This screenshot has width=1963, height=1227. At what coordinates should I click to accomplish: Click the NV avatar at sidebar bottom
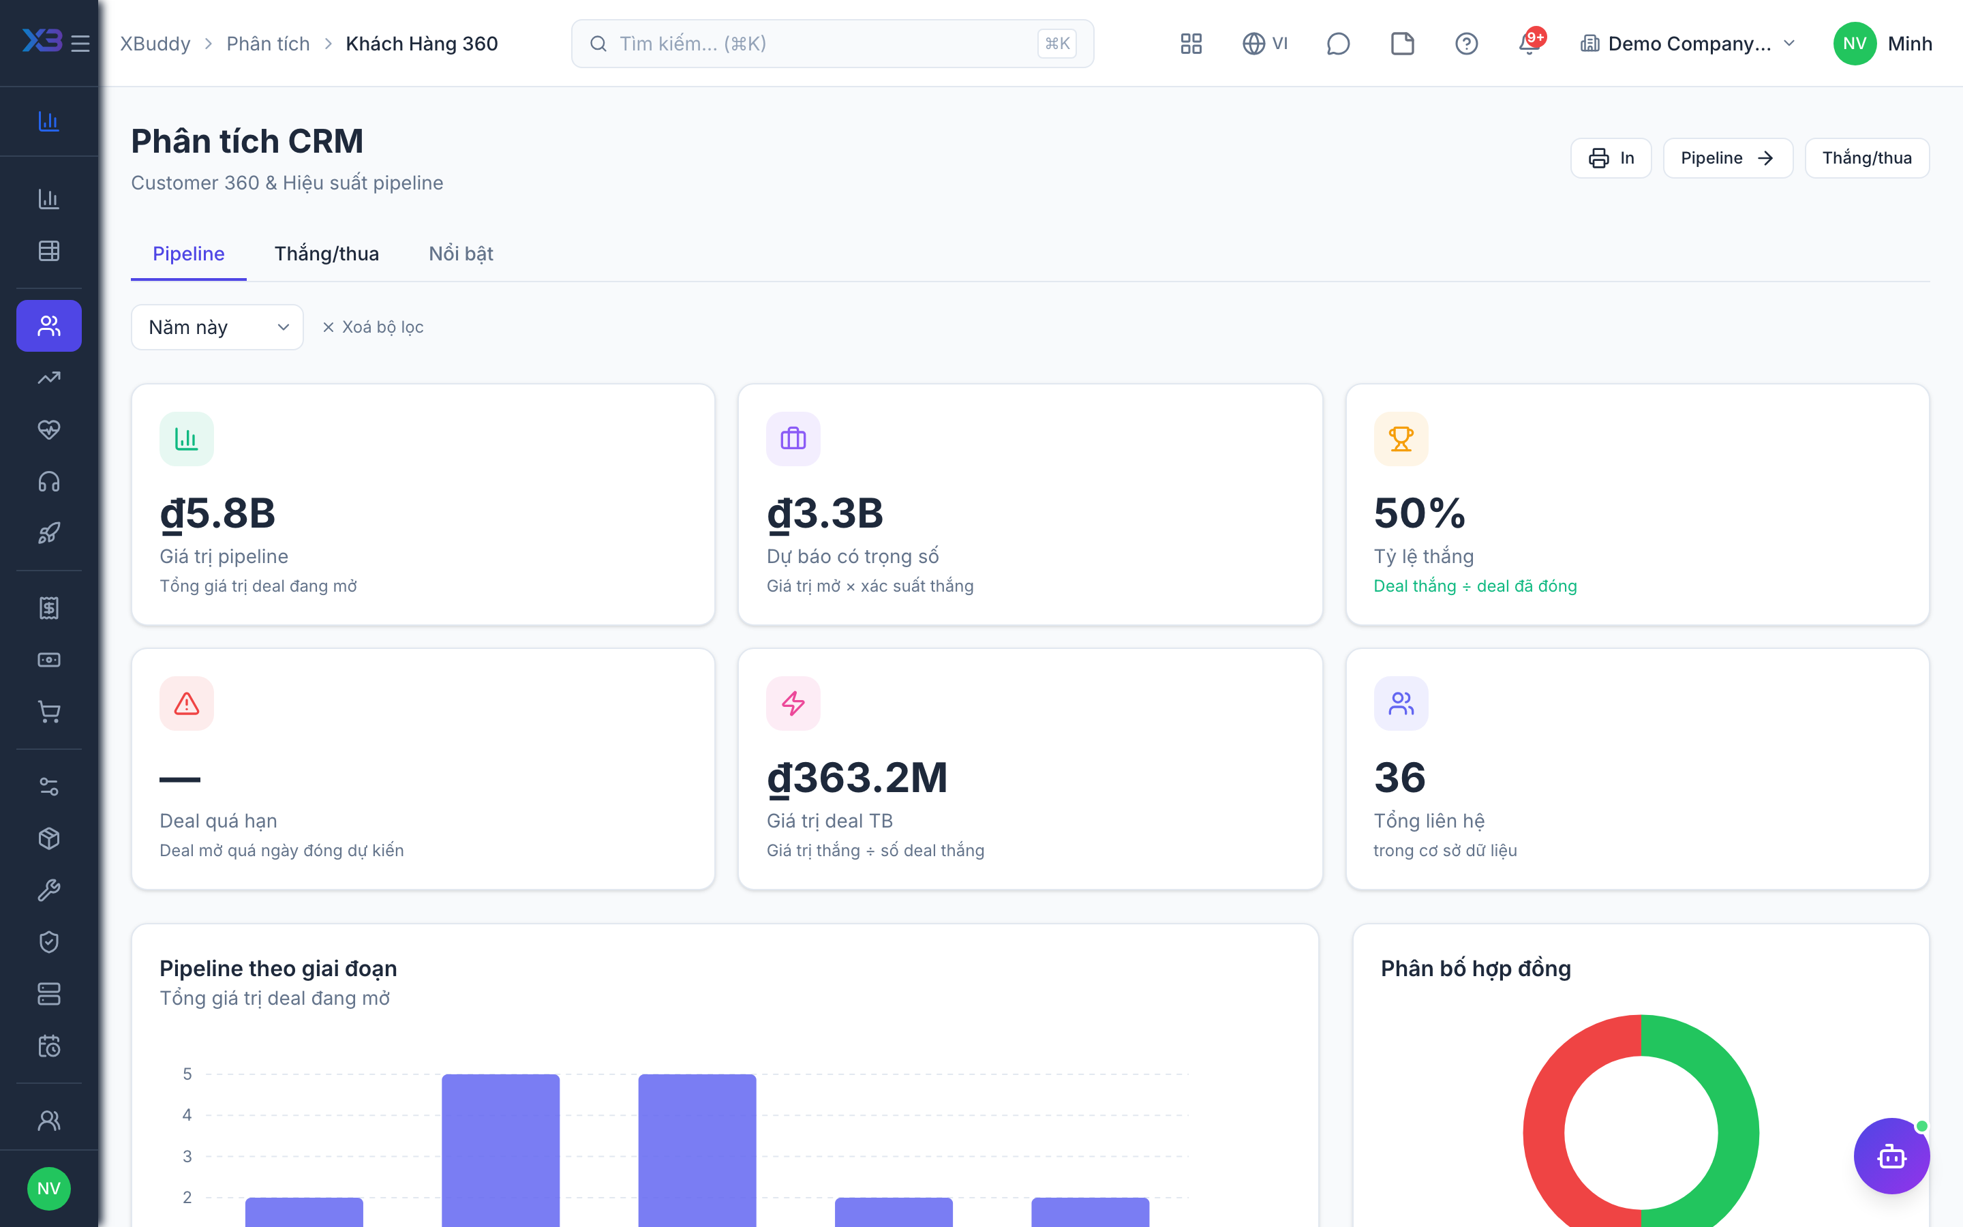(48, 1188)
